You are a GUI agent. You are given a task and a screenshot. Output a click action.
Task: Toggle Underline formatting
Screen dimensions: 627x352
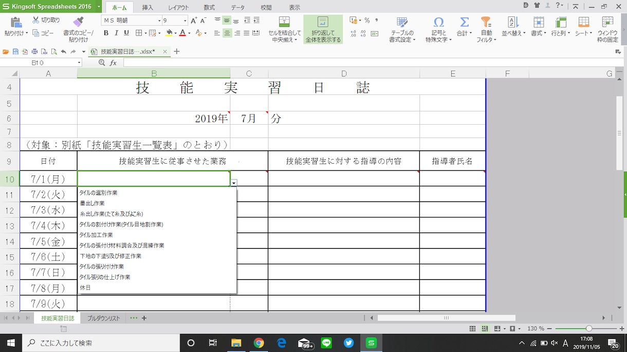click(x=126, y=33)
